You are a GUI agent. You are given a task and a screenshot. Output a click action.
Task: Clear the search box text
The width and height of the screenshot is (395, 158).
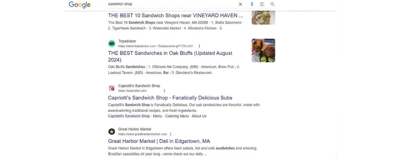(240, 4)
